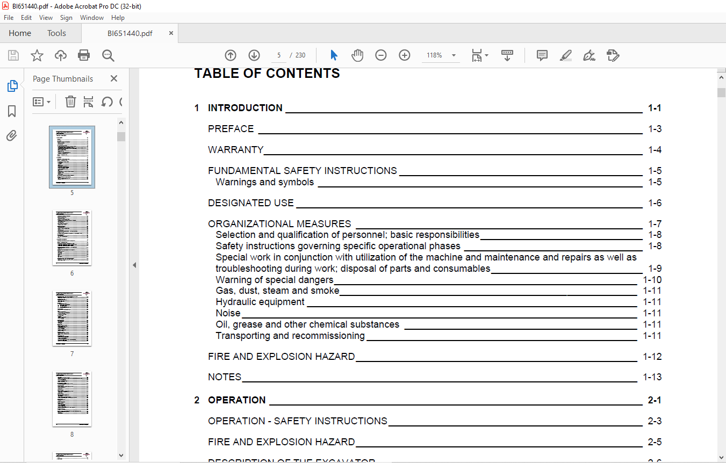Close the Page Thumbnails panel

(x=114, y=78)
